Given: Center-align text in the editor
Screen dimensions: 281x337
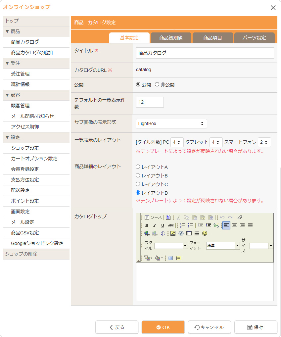Looking at the screenshot, I should coord(234,225).
